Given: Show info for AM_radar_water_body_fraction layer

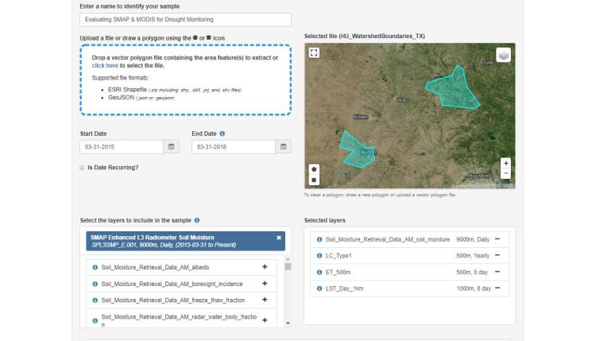Looking at the screenshot, I should (95, 320).
